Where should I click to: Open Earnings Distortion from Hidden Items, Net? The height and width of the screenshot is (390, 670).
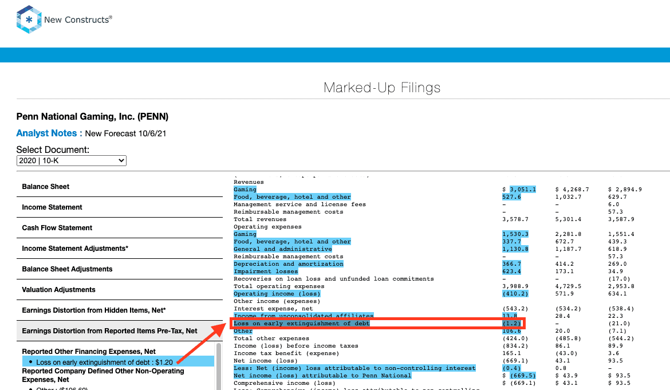click(120, 310)
